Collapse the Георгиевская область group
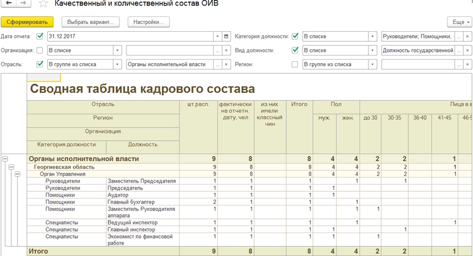 pos(11,167)
